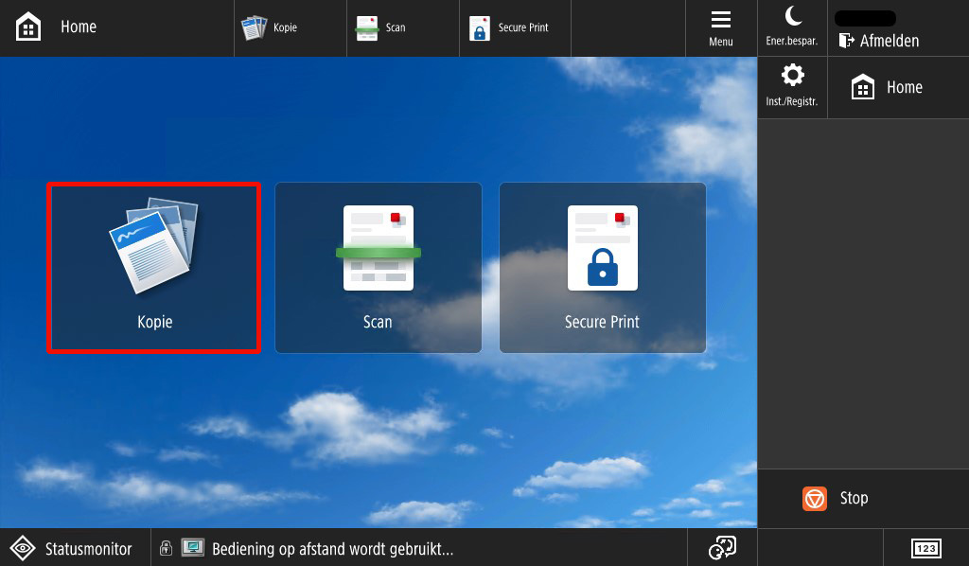Viewport: 969px width, 566px height.
Task: Open the Secure Print app tile
Action: click(602, 267)
